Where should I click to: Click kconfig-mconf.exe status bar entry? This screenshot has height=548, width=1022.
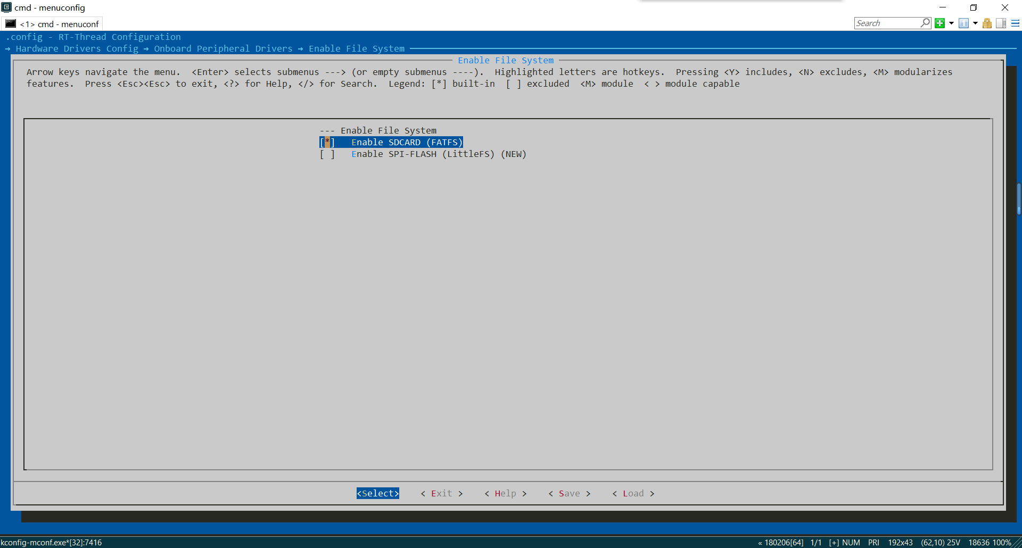[x=51, y=542]
